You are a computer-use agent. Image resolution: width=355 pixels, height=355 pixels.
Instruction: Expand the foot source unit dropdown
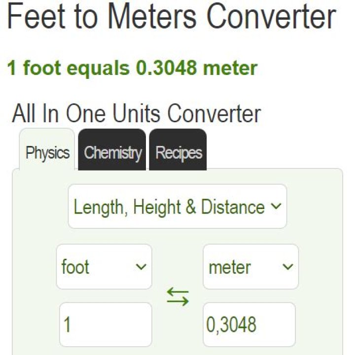point(104,267)
